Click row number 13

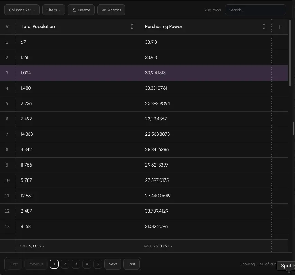coord(7,226)
